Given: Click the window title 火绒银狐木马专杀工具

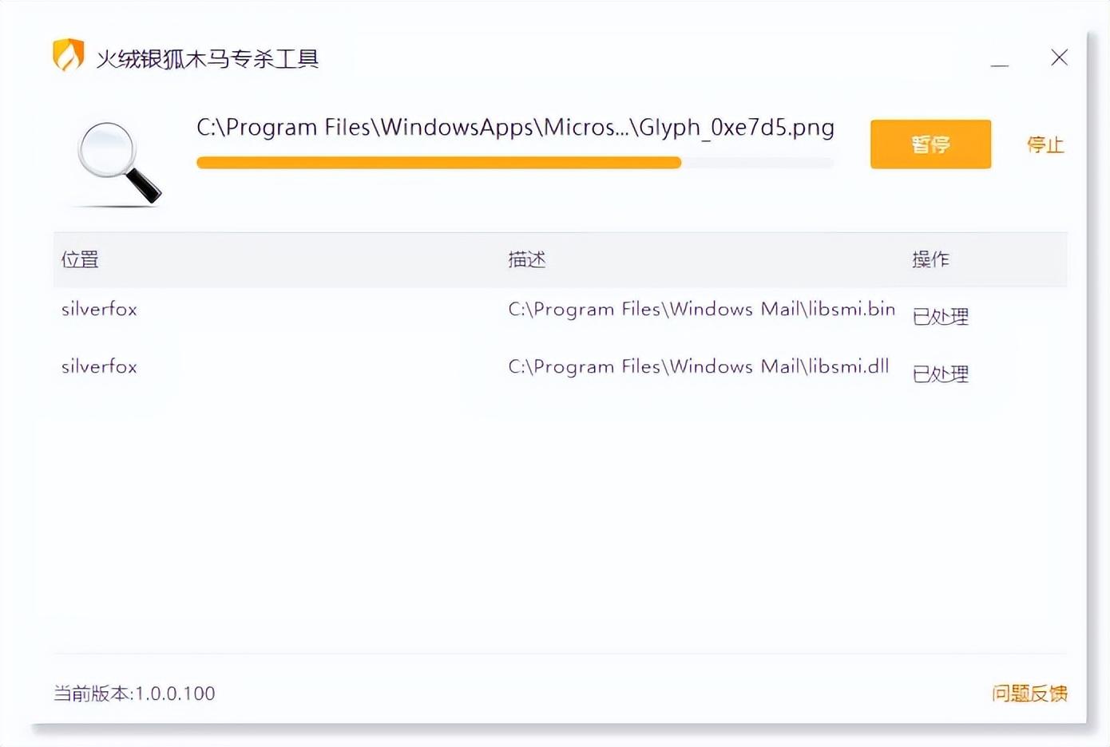Looking at the screenshot, I should [x=208, y=58].
